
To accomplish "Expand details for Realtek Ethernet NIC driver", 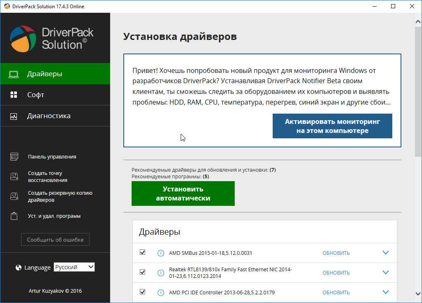I will click(x=386, y=273).
